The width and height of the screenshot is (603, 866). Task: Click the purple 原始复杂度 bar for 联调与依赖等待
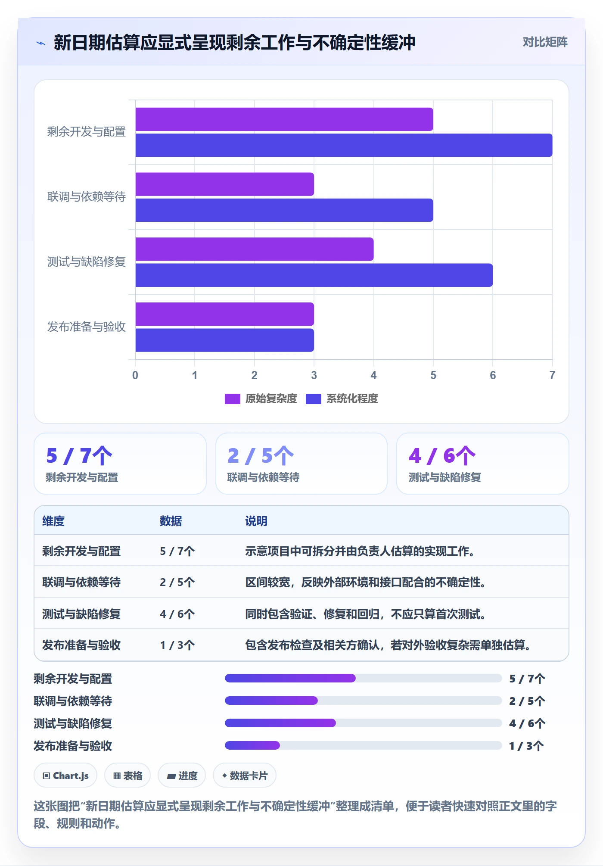(225, 184)
